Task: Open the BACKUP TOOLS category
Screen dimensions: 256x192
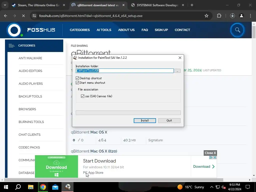Action: click(30, 96)
